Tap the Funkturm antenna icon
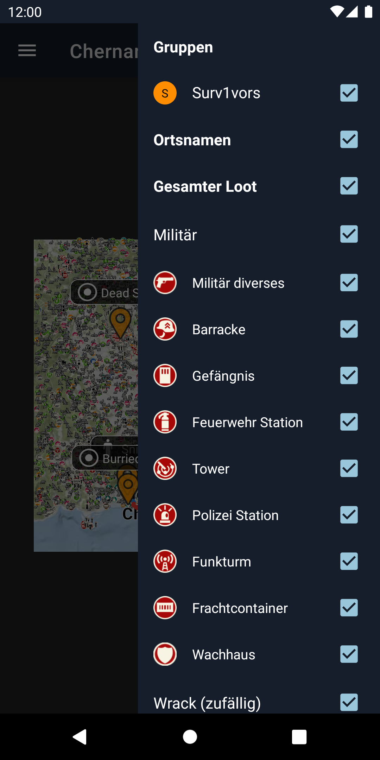The width and height of the screenshot is (380, 760). tap(165, 562)
